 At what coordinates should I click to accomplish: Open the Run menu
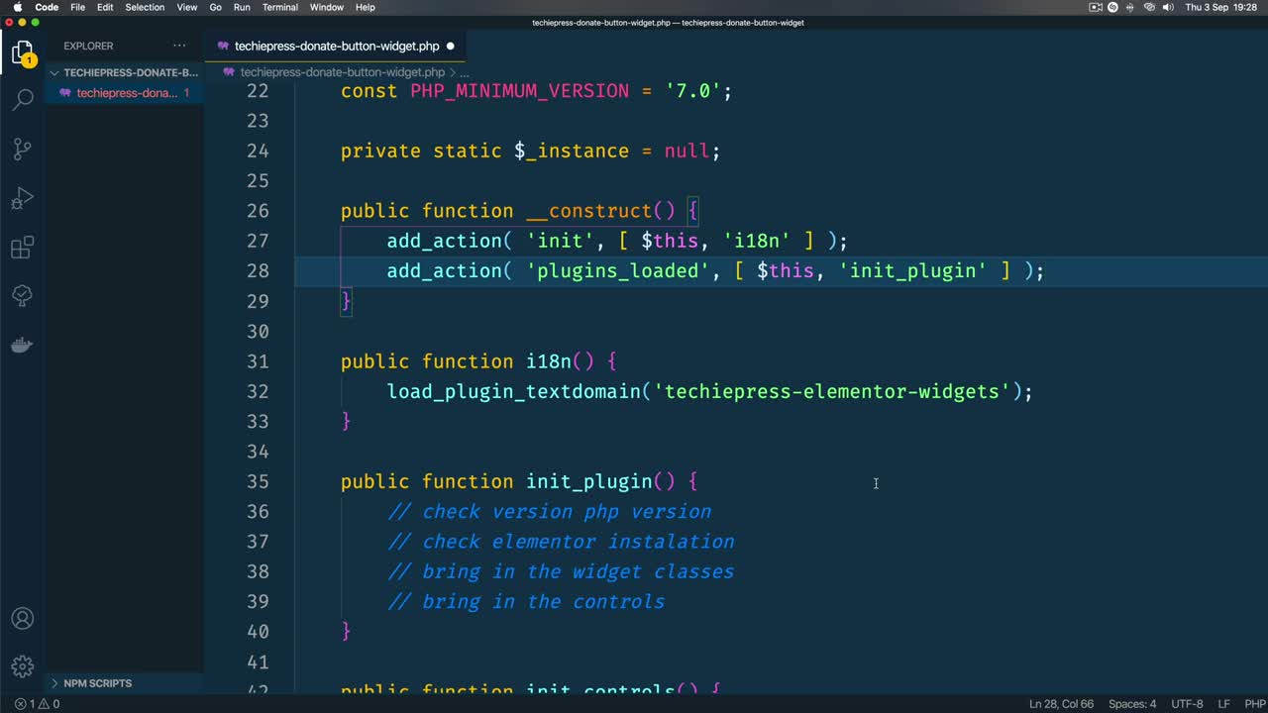(242, 7)
